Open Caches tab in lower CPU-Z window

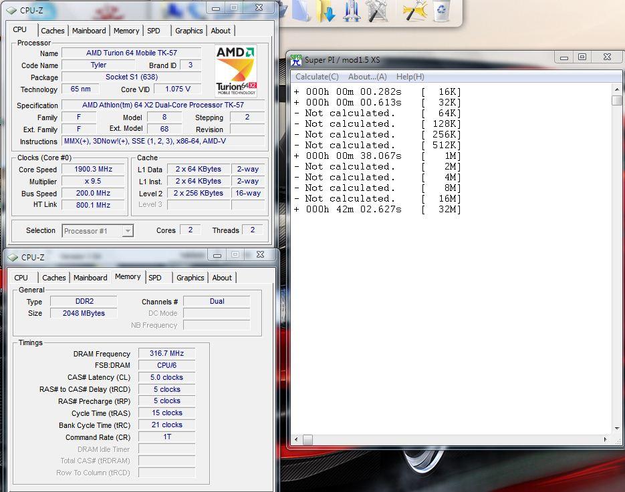[x=54, y=278]
